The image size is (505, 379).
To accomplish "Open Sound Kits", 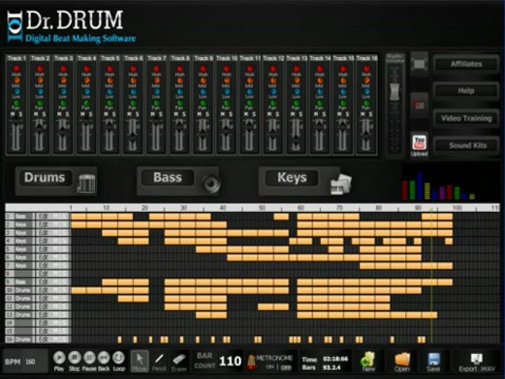I will pos(466,145).
